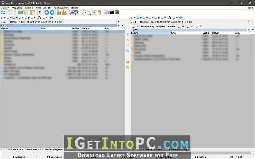Go back with the blue left arrow
The height and width of the screenshot is (159, 255).
click(x=47, y=12)
